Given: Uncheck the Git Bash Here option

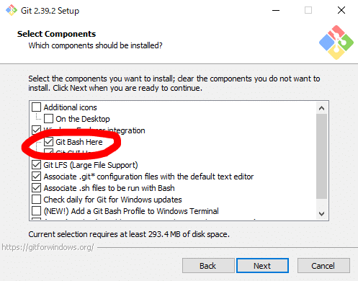Looking at the screenshot, I should (48, 142).
